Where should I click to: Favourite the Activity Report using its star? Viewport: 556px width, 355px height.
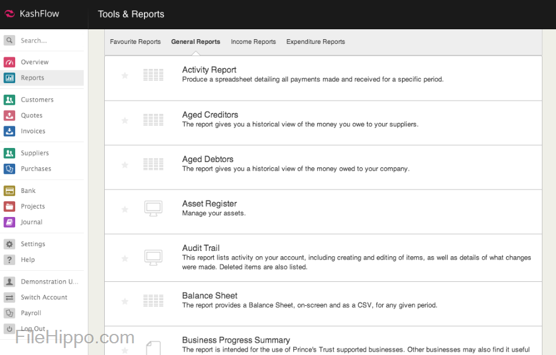pyautogui.click(x=125, y=75)
